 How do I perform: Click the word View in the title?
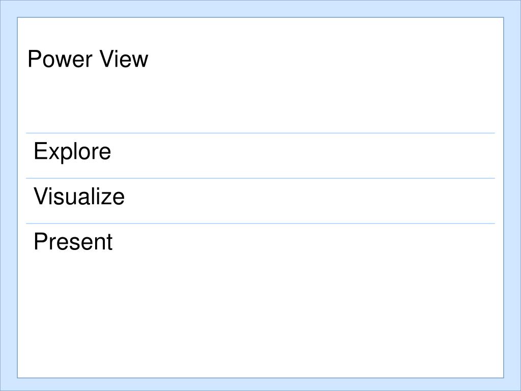point(124,59)
